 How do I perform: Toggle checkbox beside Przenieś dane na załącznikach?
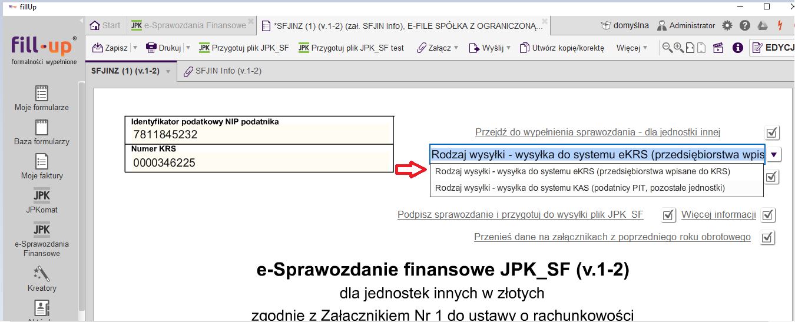click(767, 238)
